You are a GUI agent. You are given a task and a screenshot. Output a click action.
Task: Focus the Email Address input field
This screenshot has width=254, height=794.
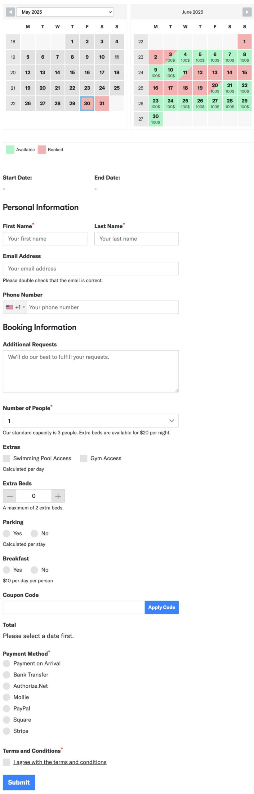point(91,268)
